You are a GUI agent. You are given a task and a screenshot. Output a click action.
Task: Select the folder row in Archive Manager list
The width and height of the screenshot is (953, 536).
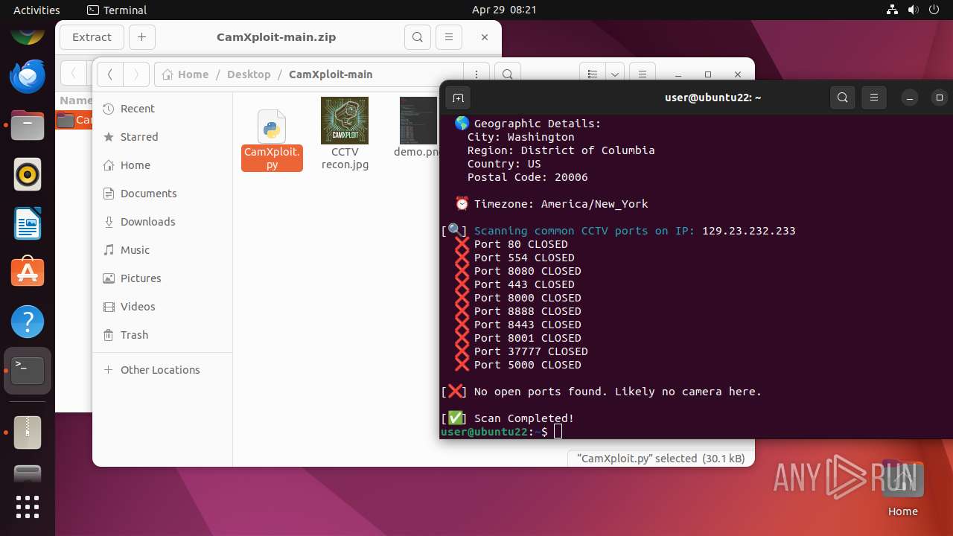click(74, 120)
